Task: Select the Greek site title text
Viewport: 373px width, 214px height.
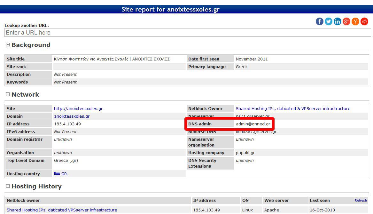Action: [x=112, y=59]
